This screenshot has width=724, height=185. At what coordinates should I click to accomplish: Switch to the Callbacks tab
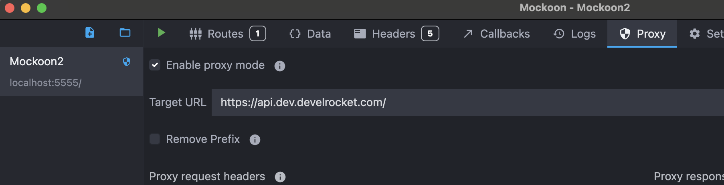(496, 34)
